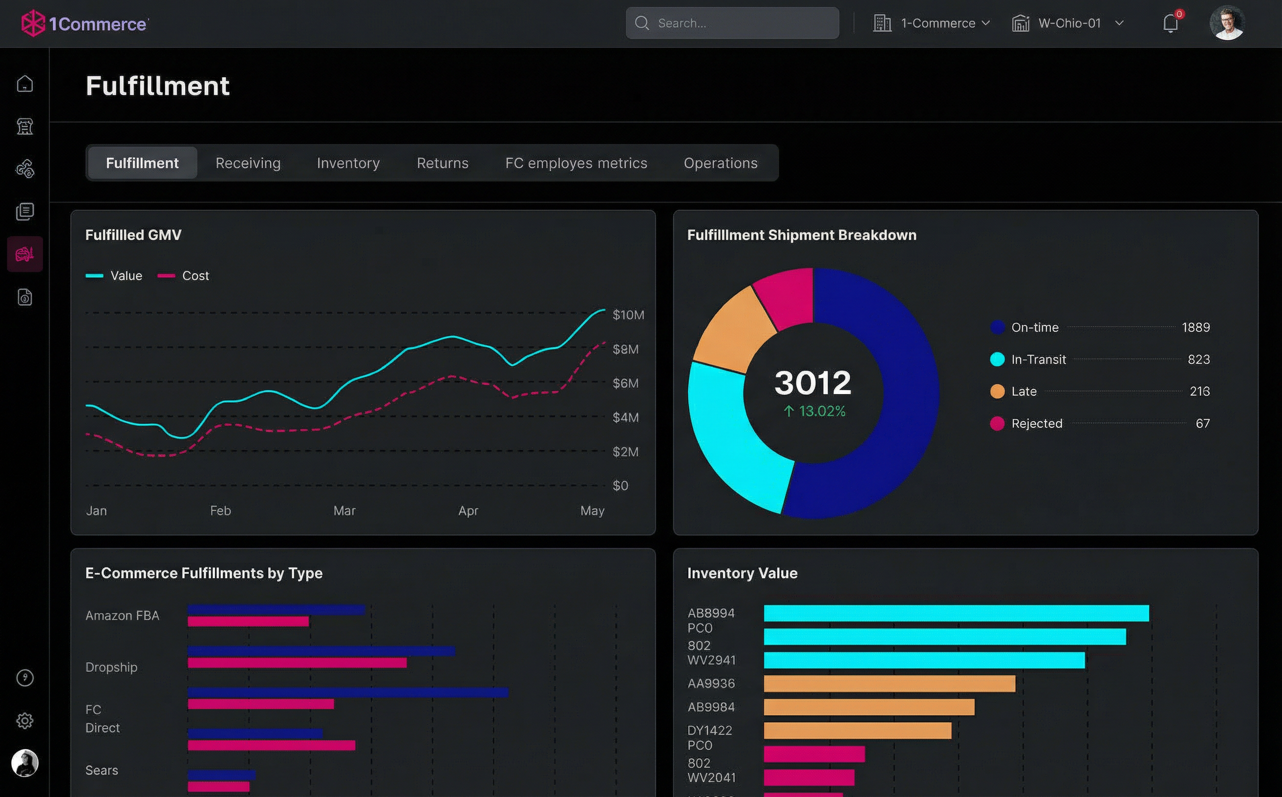Toggle the Cost series in Fulfilled GMV legend
1282x797 pixels.
pos(185,275)
